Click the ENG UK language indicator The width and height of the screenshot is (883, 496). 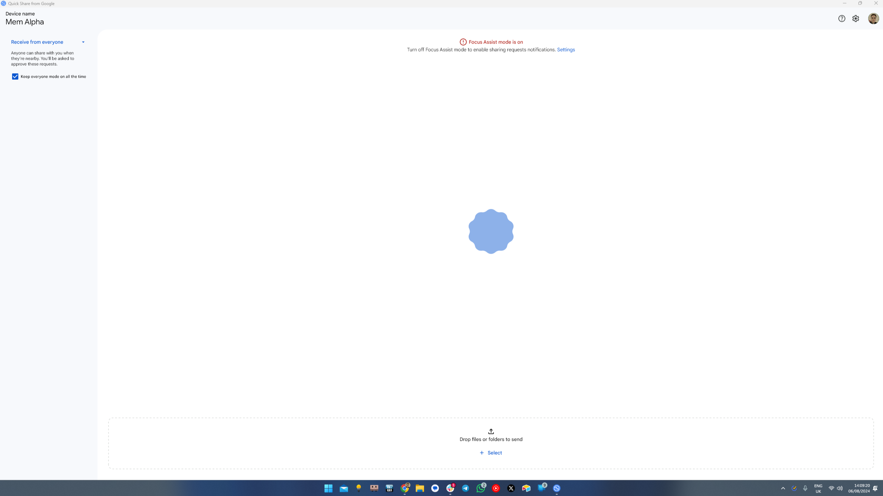pos(818,488)
